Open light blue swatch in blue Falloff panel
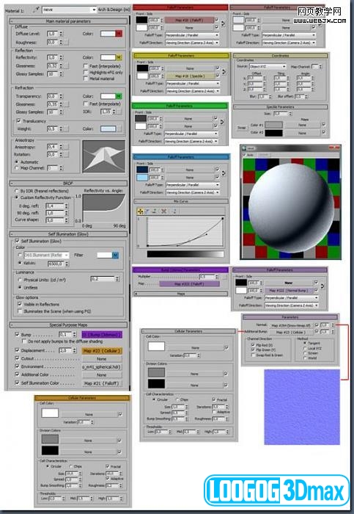Viewport: 354px width, 514px height. pos(142,178)
